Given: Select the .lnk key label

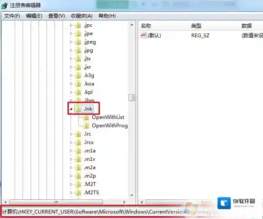Looking at the screenshot, I should point(88,109).
